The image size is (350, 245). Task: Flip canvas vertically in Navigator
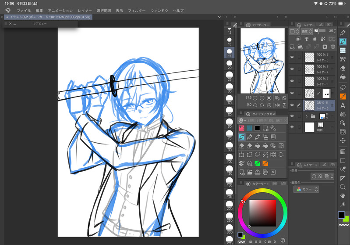[284, 105]
